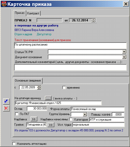Viewport: 130px width, 147px height.
Task: Check Надбавки начислены checkbox
Action: tap(71, 119)
